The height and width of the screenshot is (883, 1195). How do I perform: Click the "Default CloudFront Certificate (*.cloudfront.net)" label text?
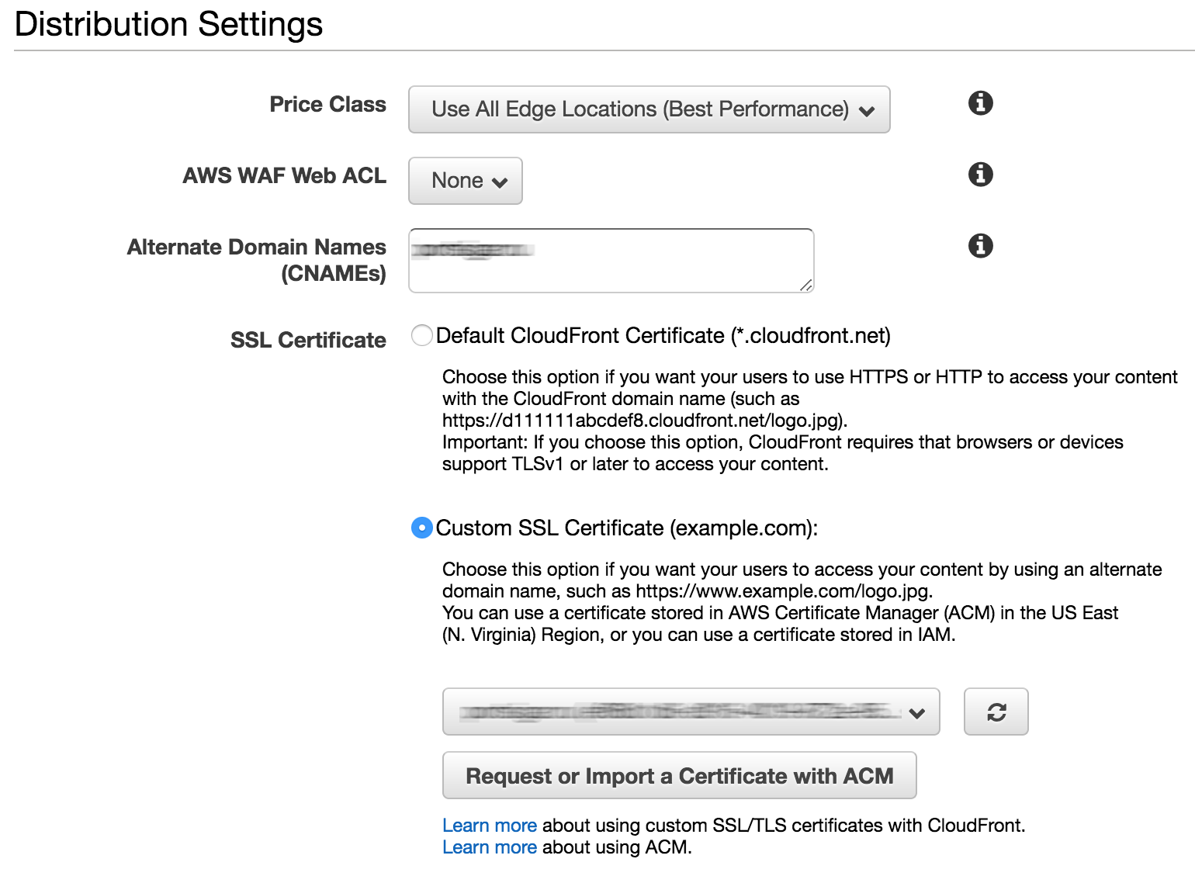(663, 336)
